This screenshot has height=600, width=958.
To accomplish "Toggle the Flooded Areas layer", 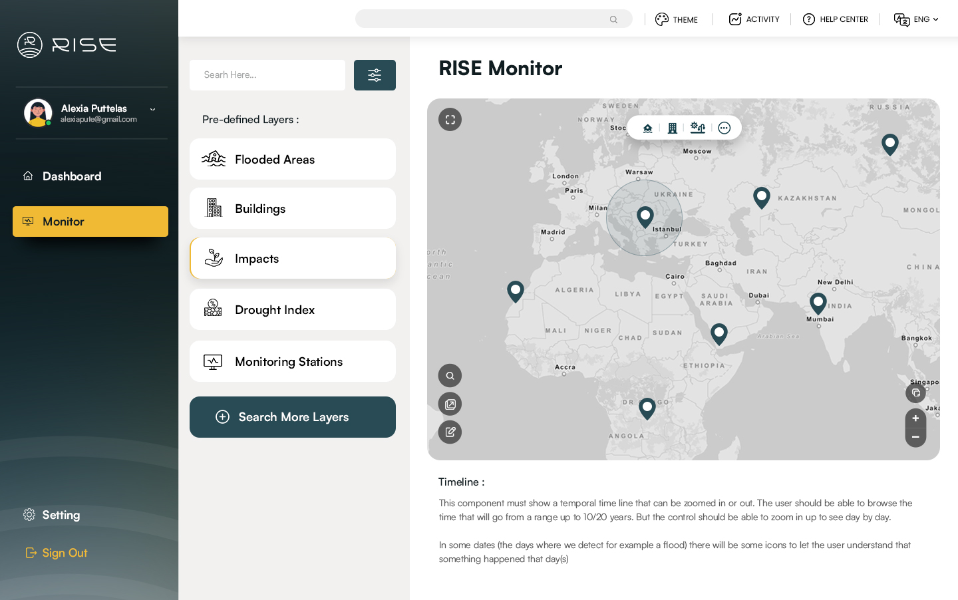I will [293, 159].
